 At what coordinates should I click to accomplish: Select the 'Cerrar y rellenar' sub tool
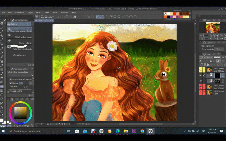[x=25, y=43]
